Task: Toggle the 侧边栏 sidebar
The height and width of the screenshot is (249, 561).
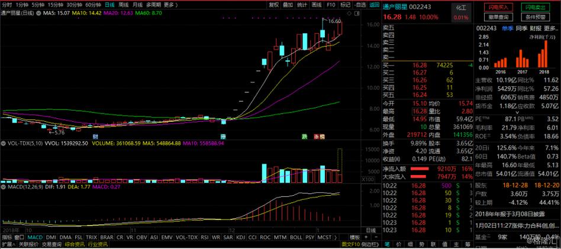Action: click(x=371, y=244)
